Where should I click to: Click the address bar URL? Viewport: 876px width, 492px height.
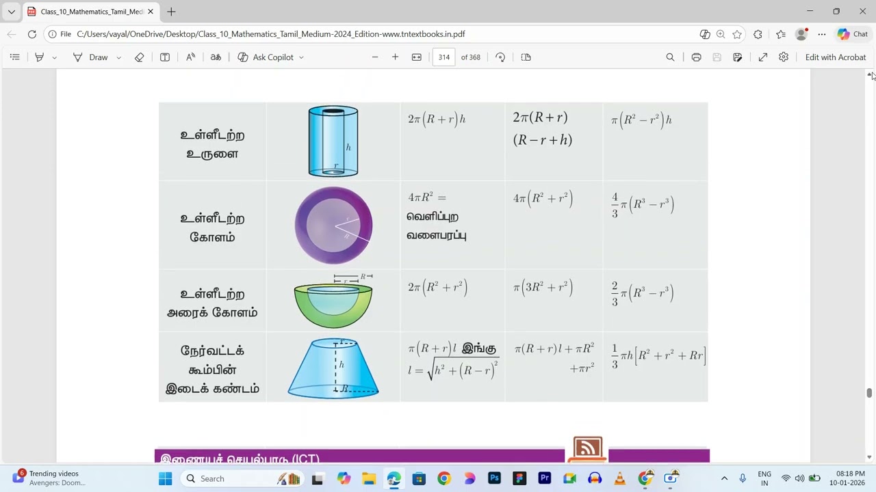pyautogui.click(x=271, y=34)
